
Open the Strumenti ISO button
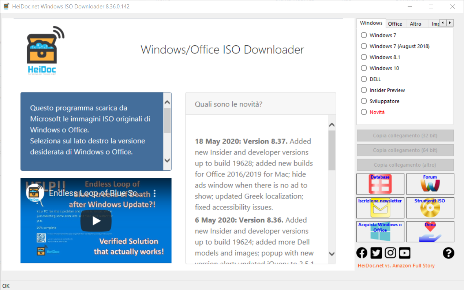pyautogui.click(x=430, y=208)
